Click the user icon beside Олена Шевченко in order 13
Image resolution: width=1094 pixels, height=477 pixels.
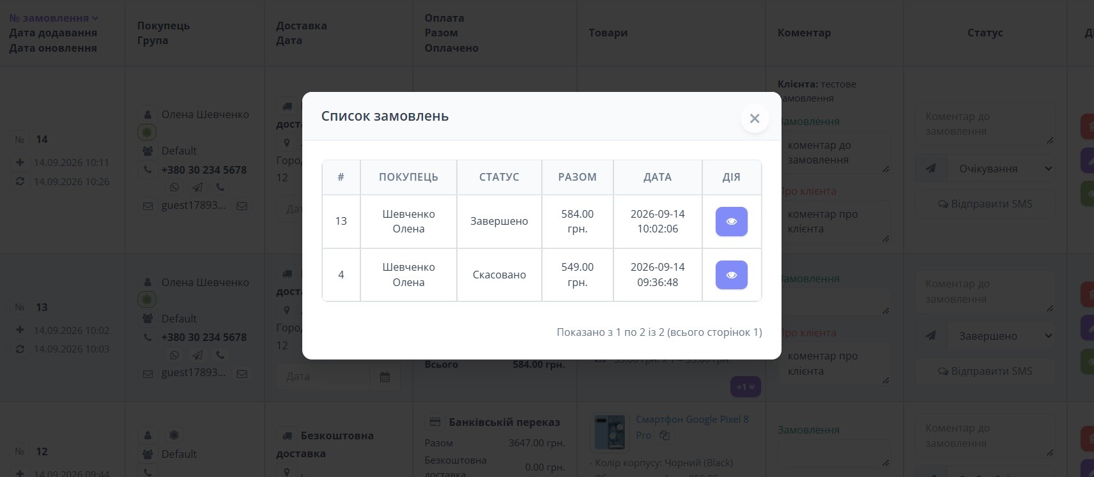(148, 282)
